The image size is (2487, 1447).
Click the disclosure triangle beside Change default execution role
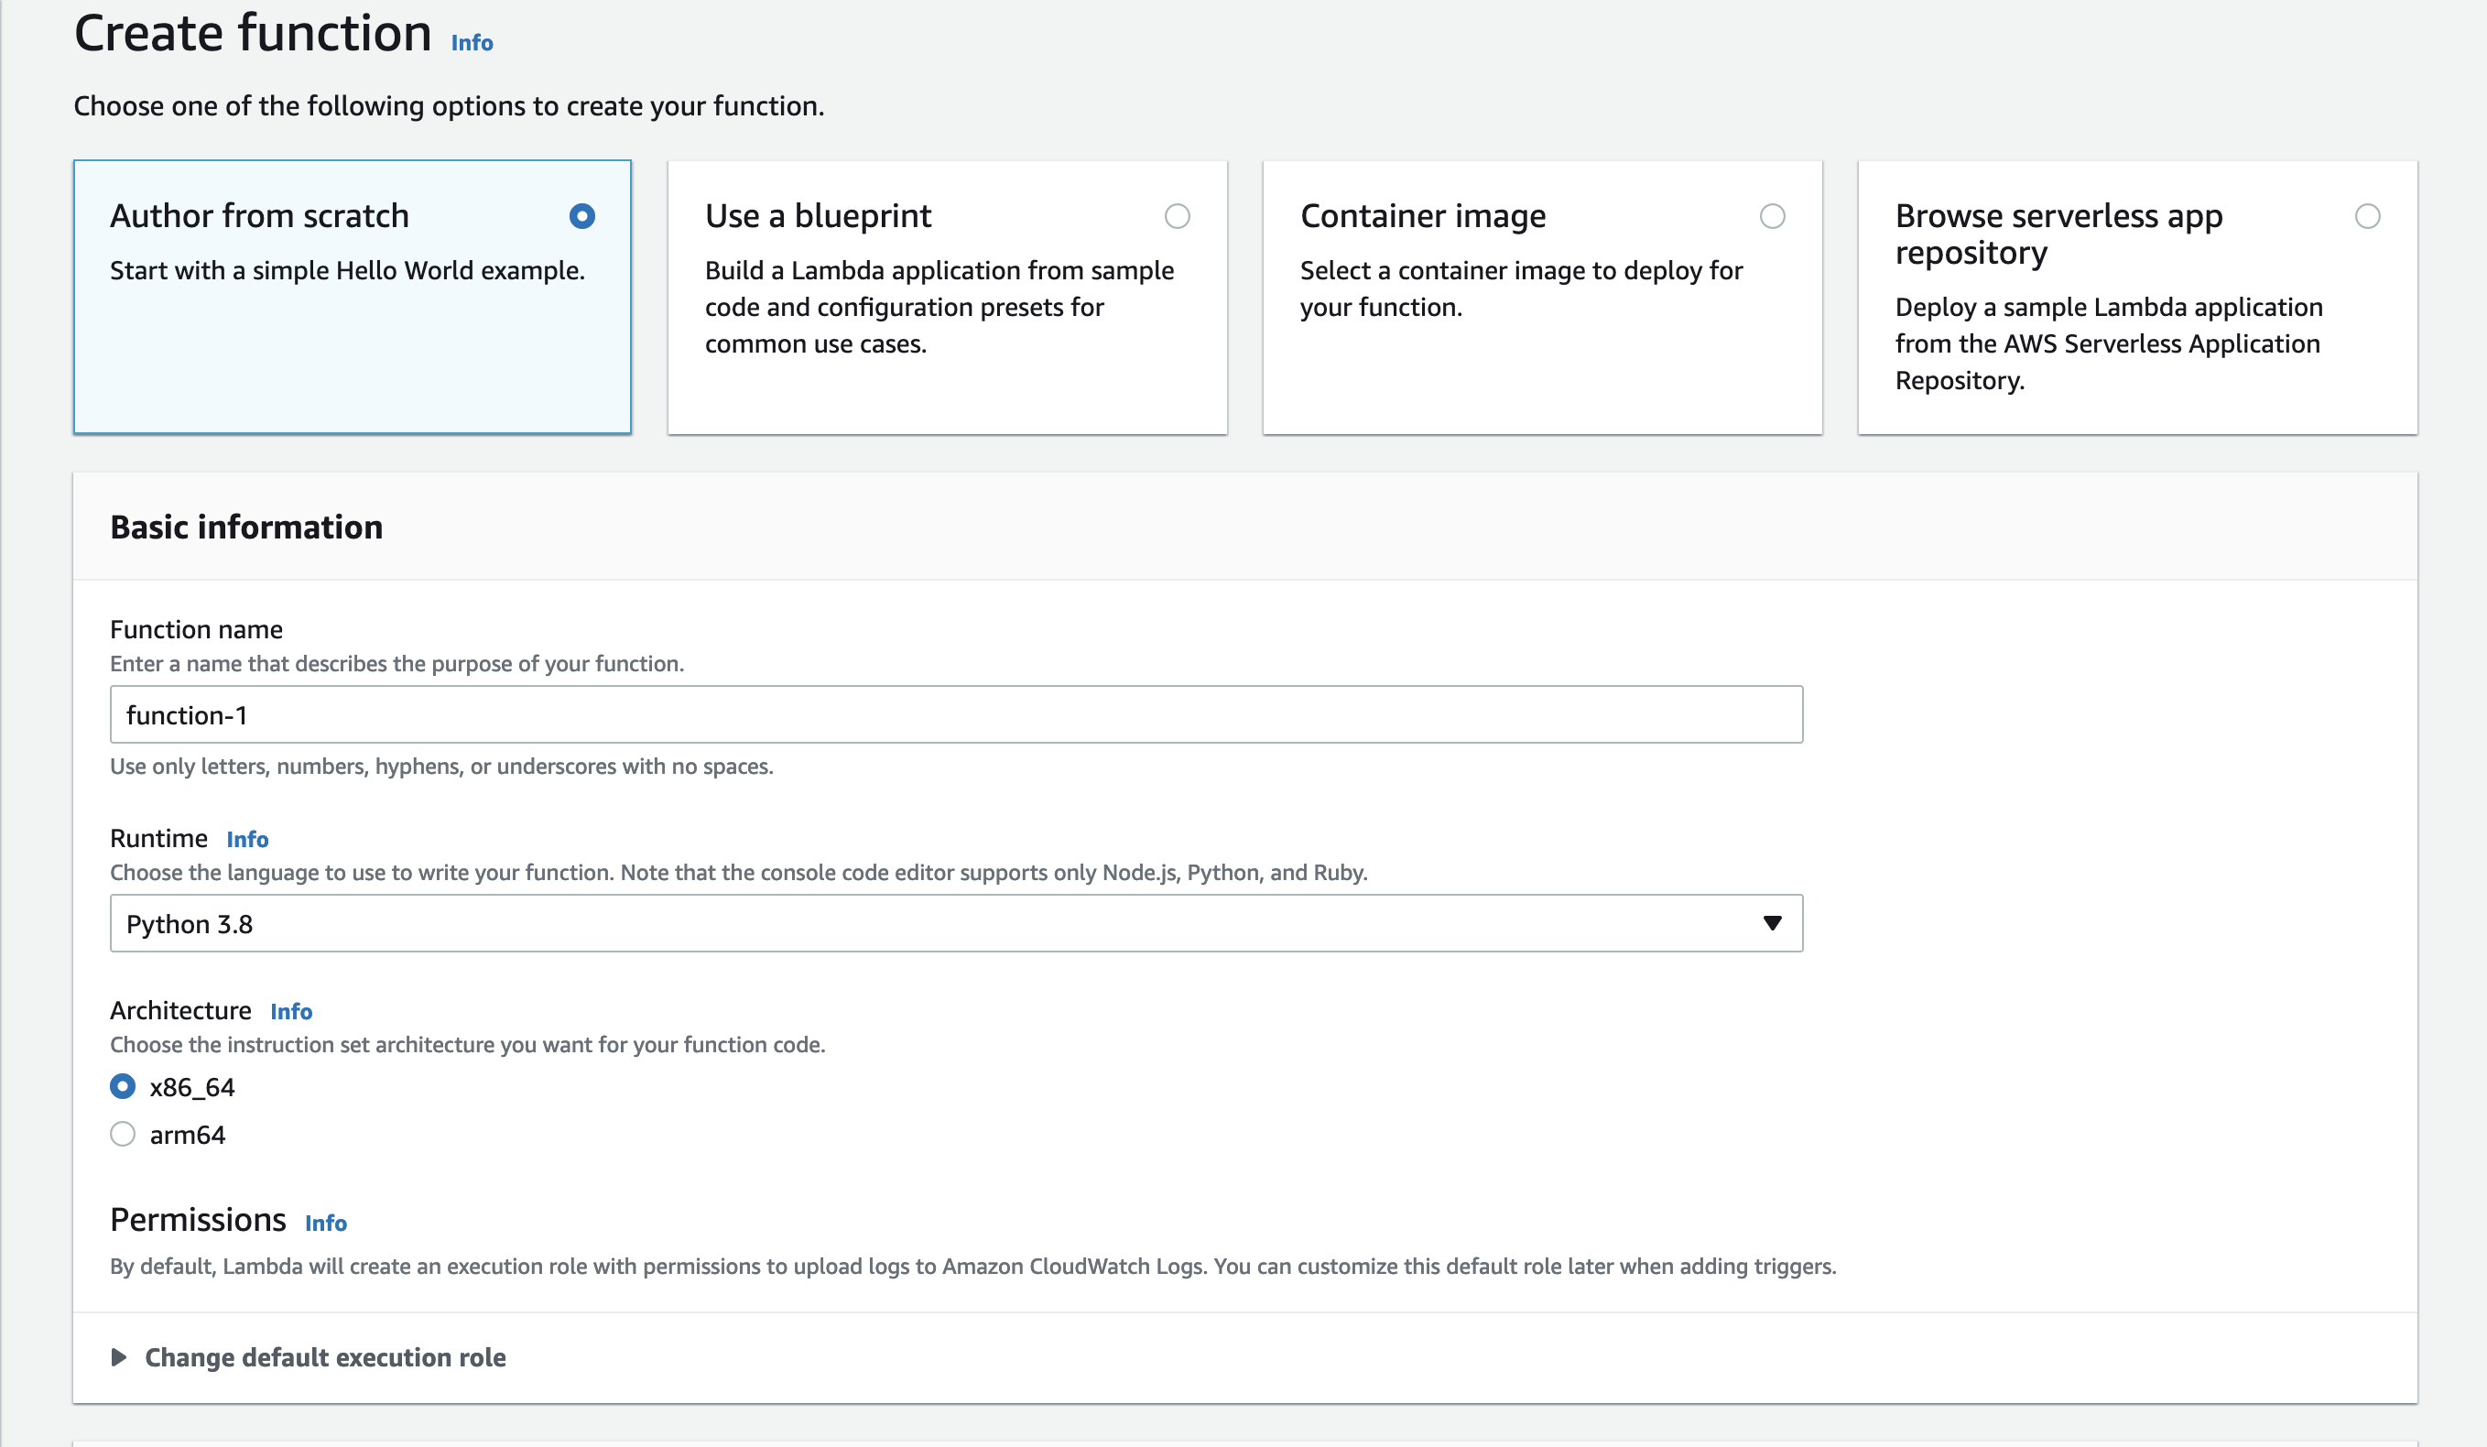pyautogui.click(x=119, y=1357)
